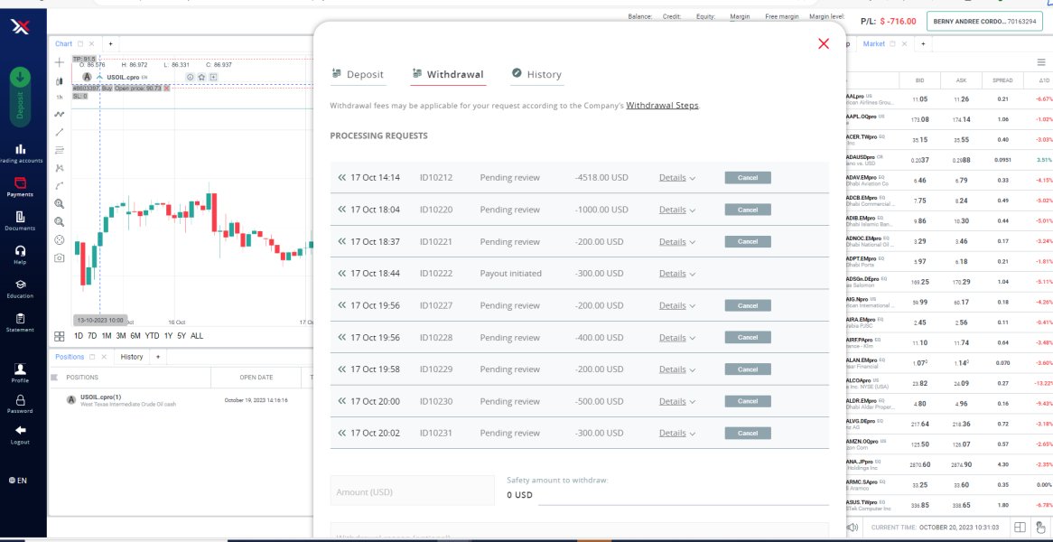The height and width of the screenshot is (542, 1053).
Task: Click the info icon next to USOIL.cpro
Action: 190,78
